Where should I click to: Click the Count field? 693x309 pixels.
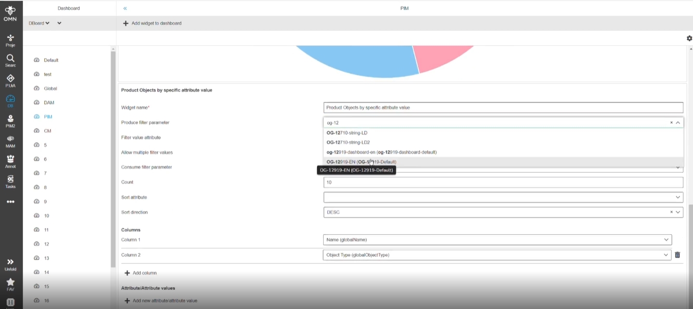click(503, 182)
